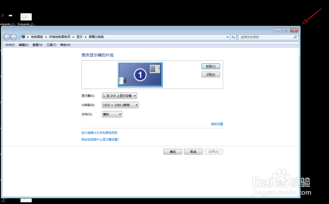Click the Control Panel icon in address bar

[23, 37]
